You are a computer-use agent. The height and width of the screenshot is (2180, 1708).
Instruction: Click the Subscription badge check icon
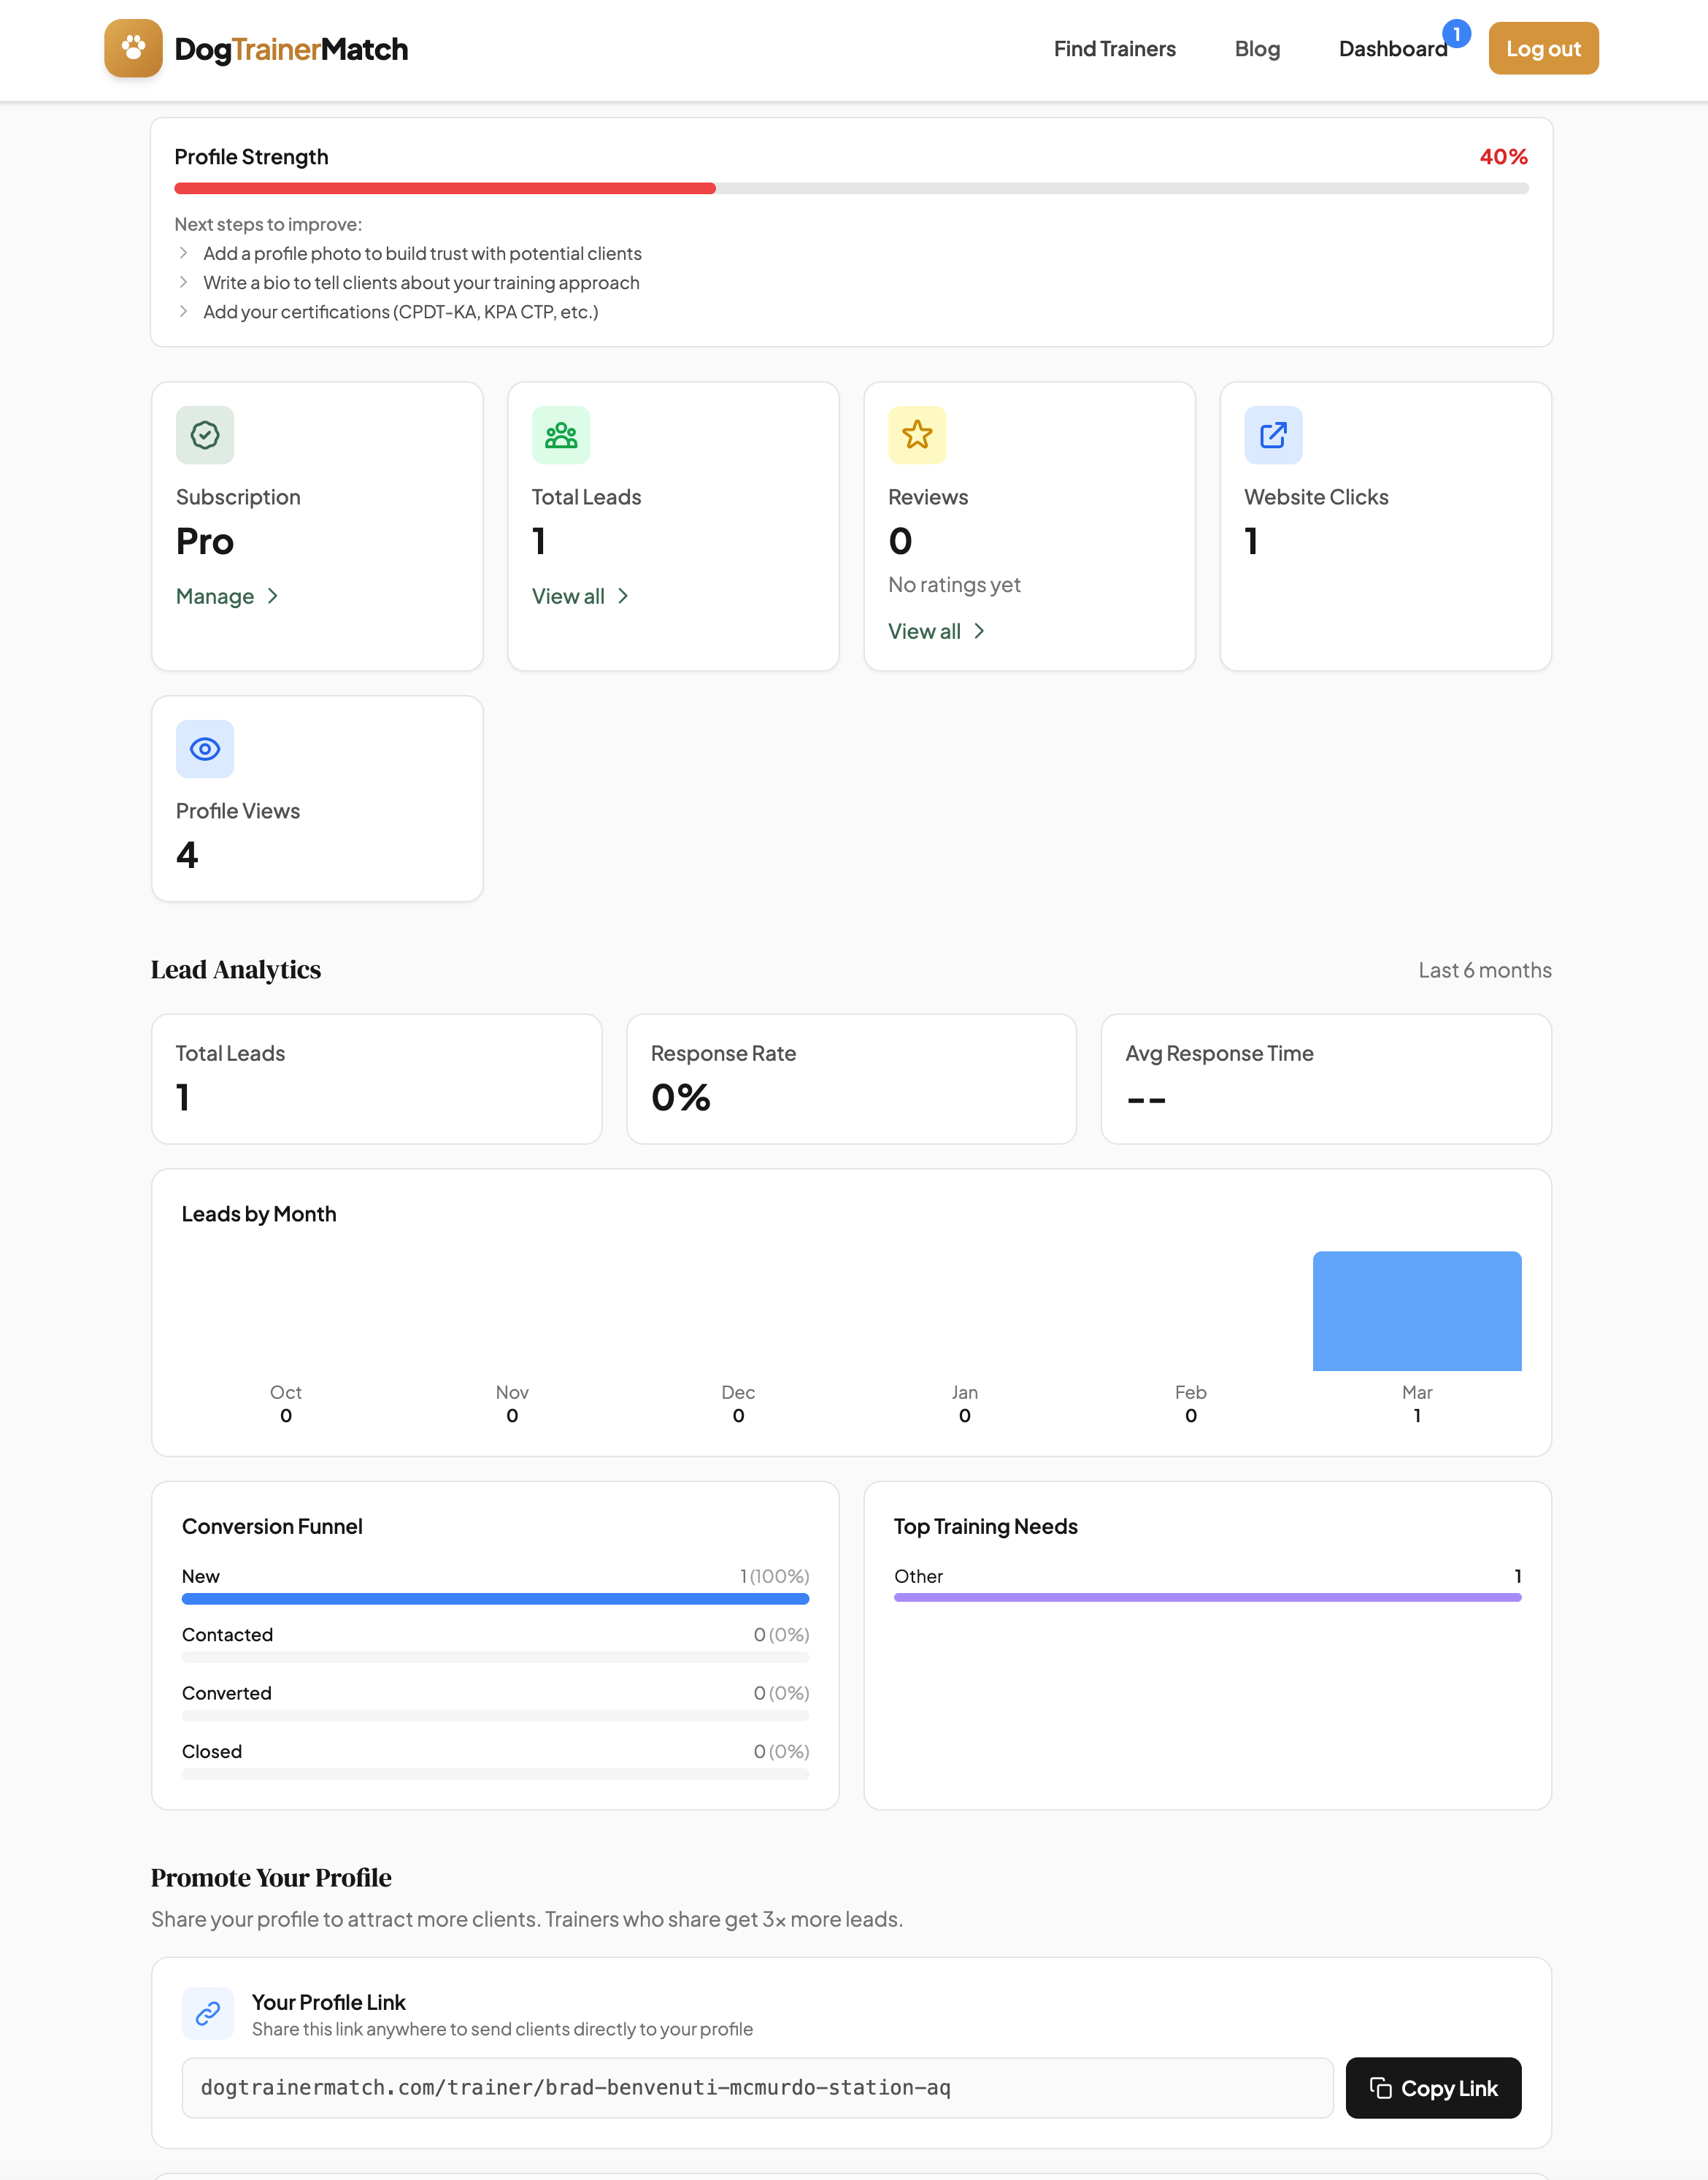tap(205, 435)
